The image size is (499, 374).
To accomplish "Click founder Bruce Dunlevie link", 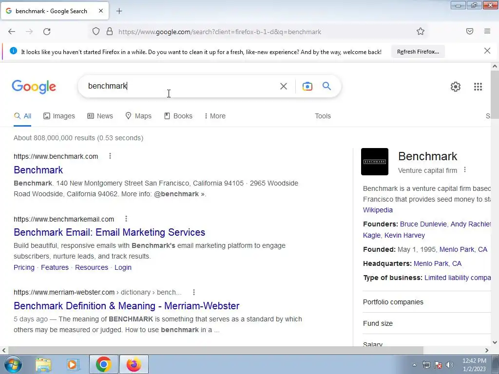I will (x=423, y=224).
